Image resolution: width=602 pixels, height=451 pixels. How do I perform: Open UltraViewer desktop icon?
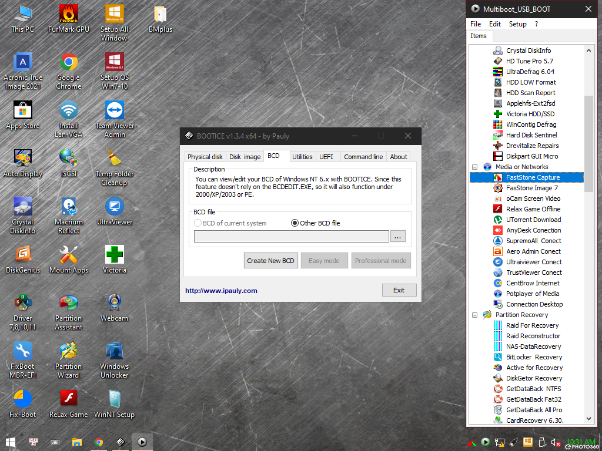coord(115,211)
